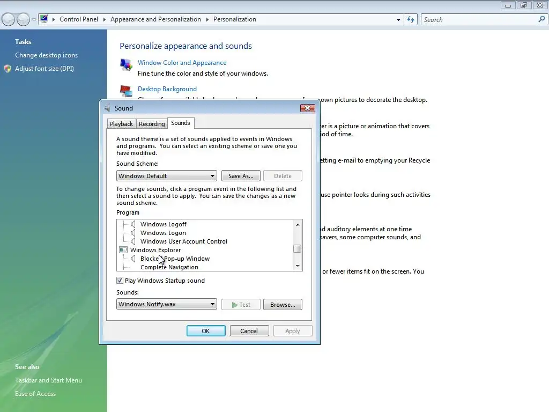Click the Test sound button

tap(241, 305)
